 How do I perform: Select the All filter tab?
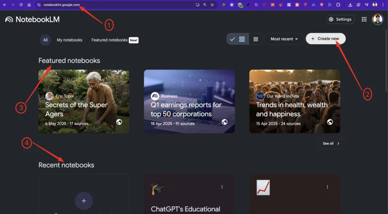pos(45,40)
